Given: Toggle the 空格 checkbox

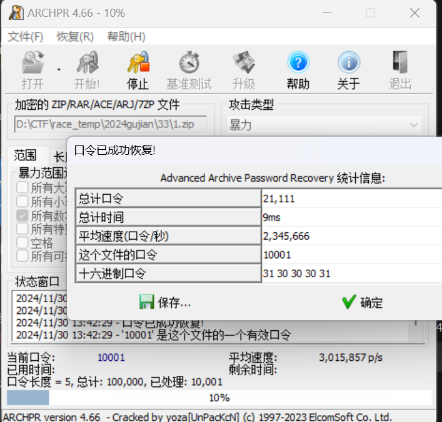Looking at the screenshot, I should click(x=23, y=243).
